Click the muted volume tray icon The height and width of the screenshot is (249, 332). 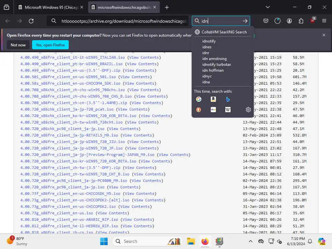279,241
